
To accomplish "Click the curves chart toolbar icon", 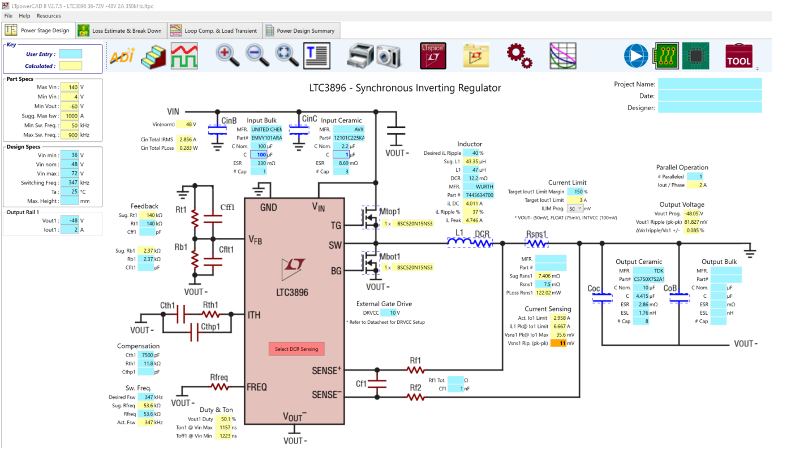I will 562,56.
